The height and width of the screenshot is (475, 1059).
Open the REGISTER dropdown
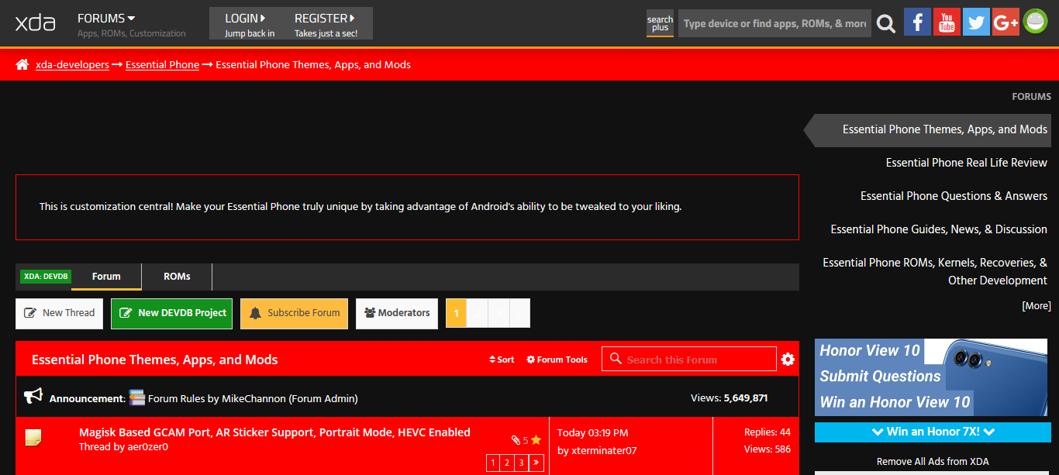(325, 18)
